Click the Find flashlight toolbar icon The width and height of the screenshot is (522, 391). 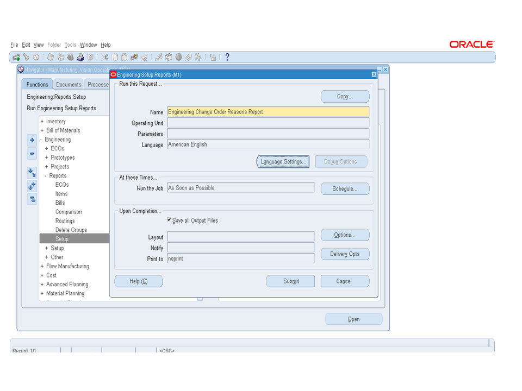[x=26, y=57]
